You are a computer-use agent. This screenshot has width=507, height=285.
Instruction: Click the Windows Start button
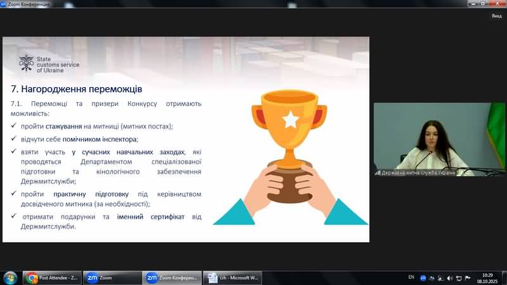(x=10, y=277)
